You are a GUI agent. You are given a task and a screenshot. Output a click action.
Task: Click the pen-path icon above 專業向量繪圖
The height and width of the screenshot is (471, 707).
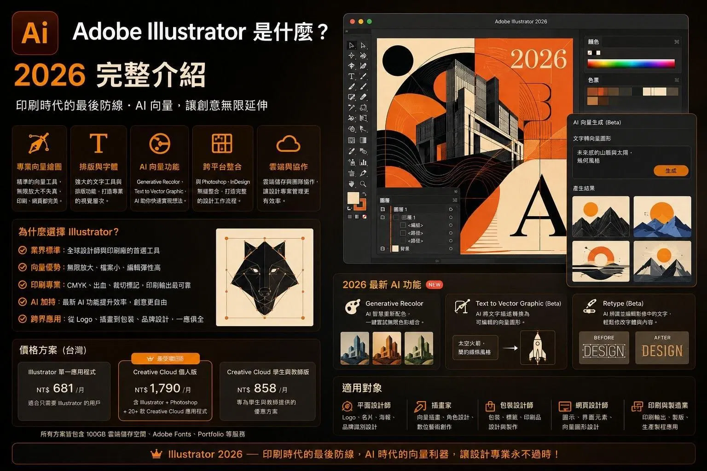click(39, 144)
